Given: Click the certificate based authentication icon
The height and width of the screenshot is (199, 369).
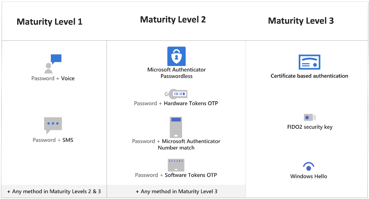Looking at the screenshot, I should [x=309, y=62].
